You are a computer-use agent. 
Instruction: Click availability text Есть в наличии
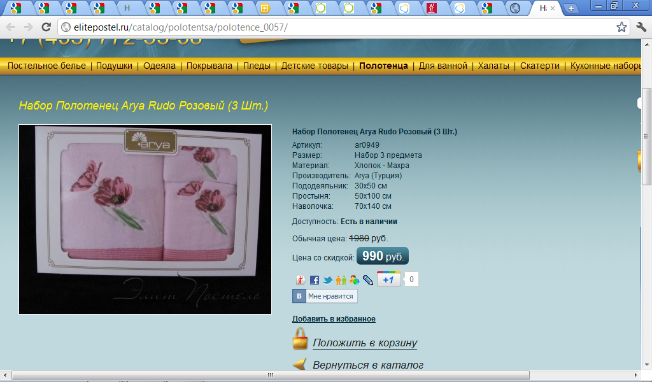pyautogui.click(x=369, y=222)
